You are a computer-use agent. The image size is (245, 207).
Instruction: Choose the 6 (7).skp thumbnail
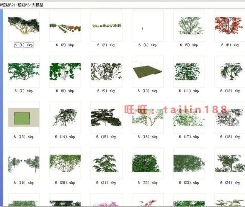coord(24,72)
